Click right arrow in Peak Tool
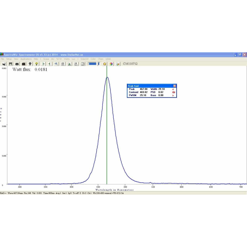247x247 pixels. click(173, 96)
